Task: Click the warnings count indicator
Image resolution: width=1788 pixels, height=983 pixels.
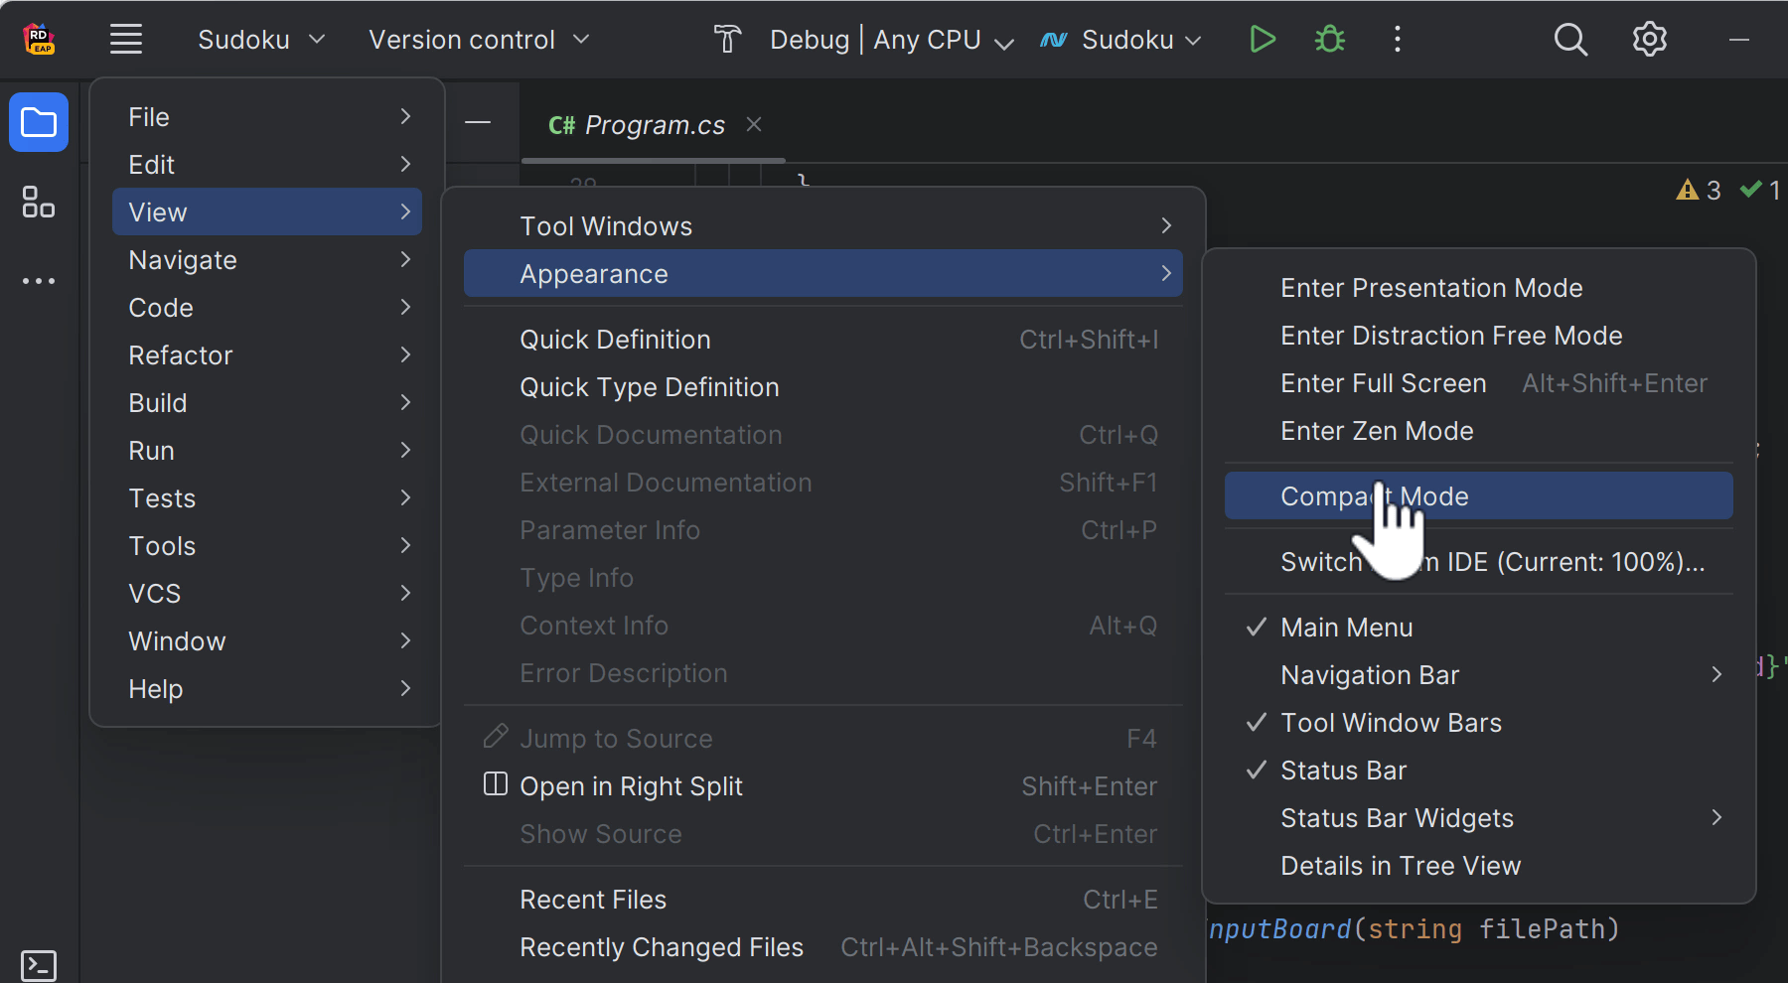Action: [x=1699, y=190]
